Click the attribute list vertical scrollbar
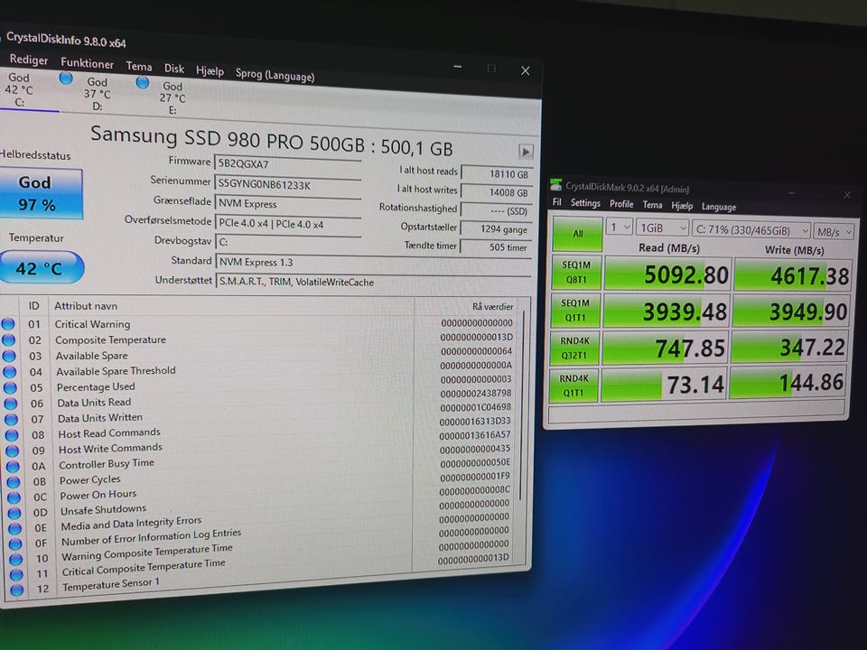Screen dimensions: 867x650 click(x=521, y=405)
